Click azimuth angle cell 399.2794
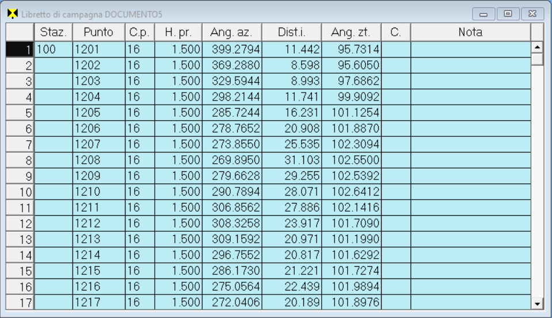The image size is (552, 318). click(231, 50)
